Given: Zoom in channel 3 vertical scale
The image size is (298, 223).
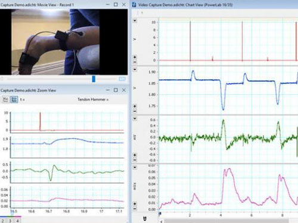Looking at the screenshot, I should point(135,155).
